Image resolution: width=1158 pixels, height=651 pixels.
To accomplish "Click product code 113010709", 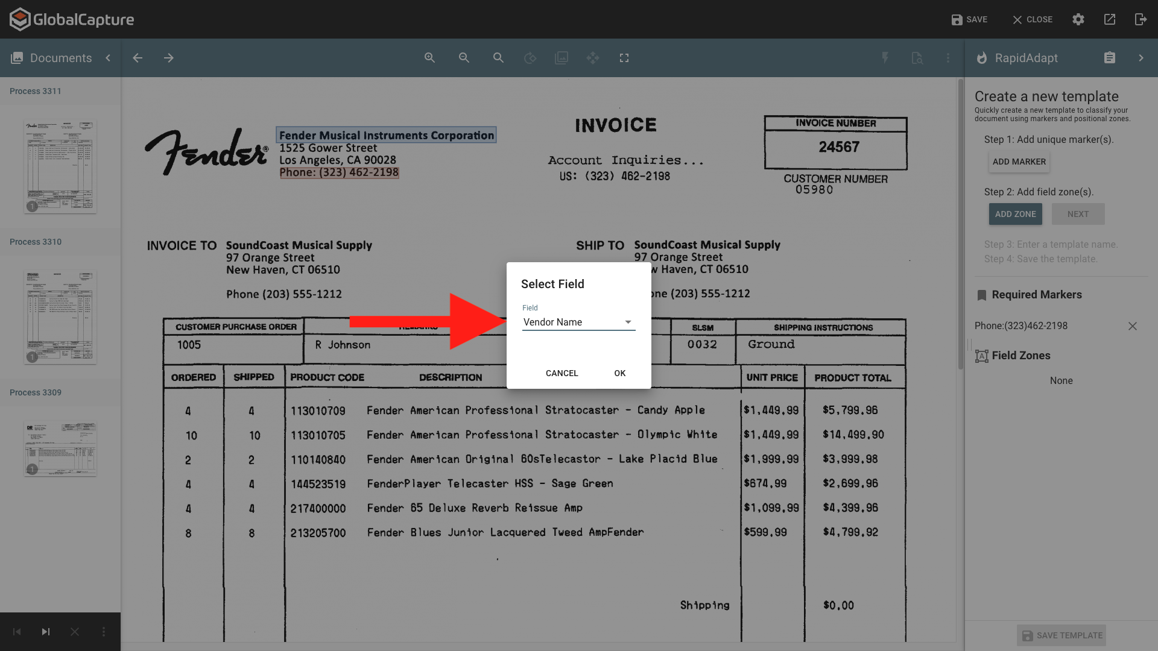I will 318,411.
